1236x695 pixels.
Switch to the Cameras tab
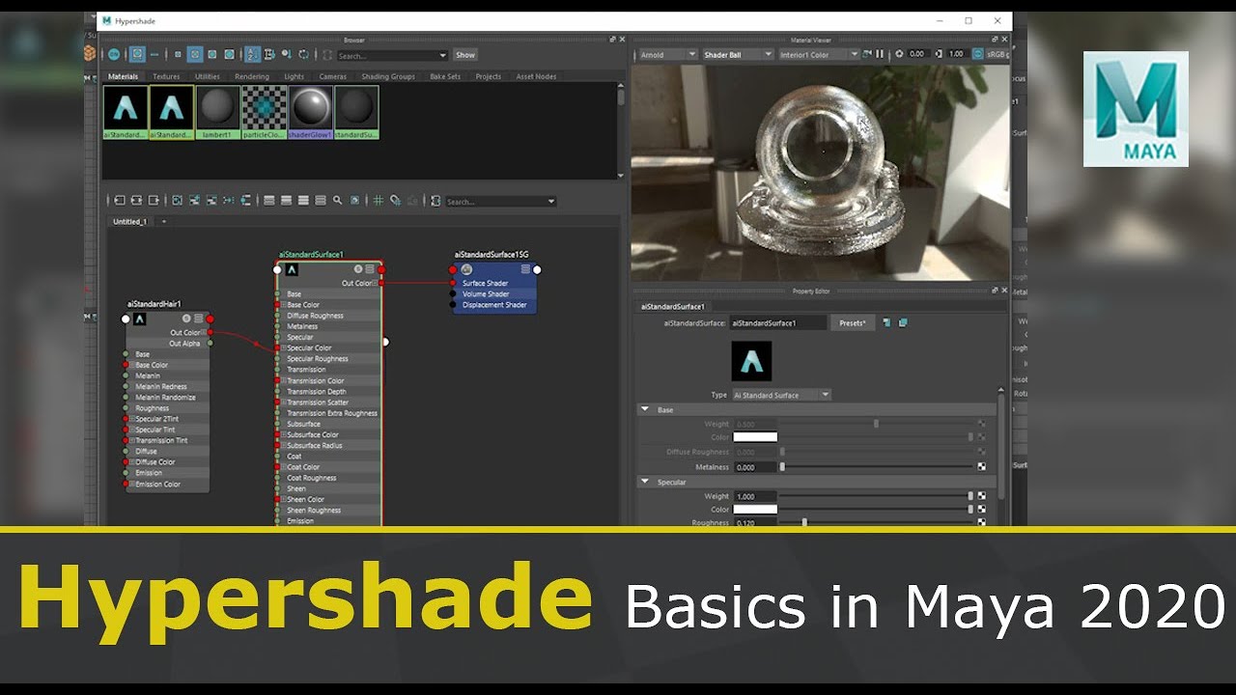click(333, 76)
